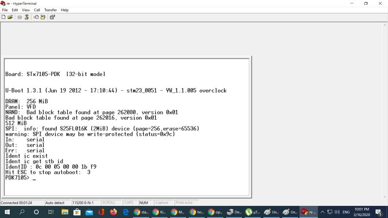Switch to the Chrome window labeled sta...
388x218 pixels.
click(141, 212)
